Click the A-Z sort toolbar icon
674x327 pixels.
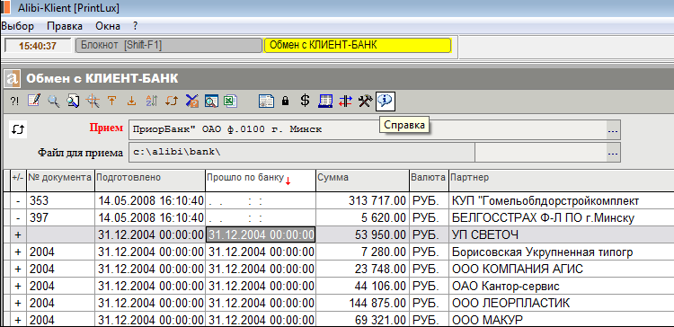[151, 102]
